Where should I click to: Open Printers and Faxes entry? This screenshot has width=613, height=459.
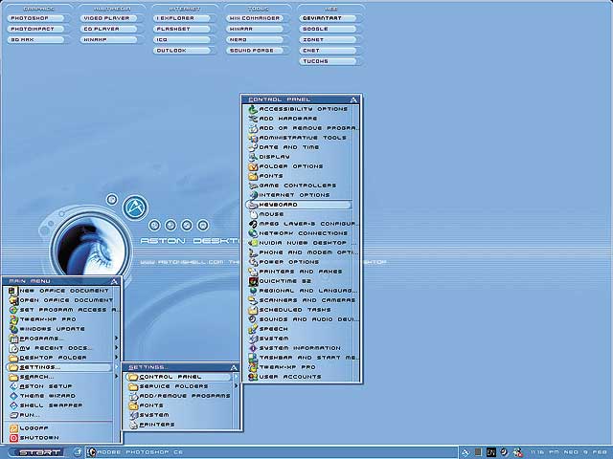pos(300,272)
